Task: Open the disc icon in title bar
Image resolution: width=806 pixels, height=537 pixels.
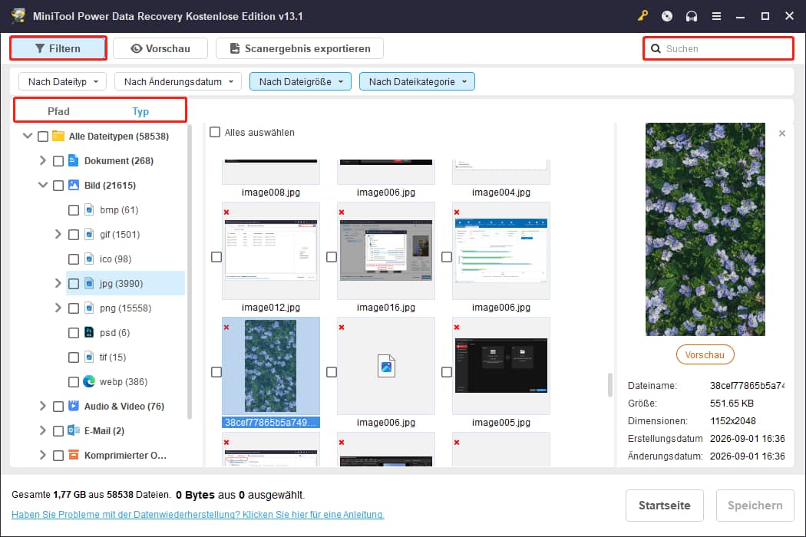Action: point(667,16)
